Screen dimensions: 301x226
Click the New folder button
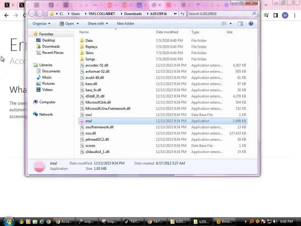point(126,24)
